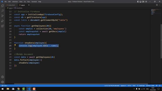This screenshot has width=162, height=91.
Task: Open the Manage gear icon
Action: click(x=3, y=82)
